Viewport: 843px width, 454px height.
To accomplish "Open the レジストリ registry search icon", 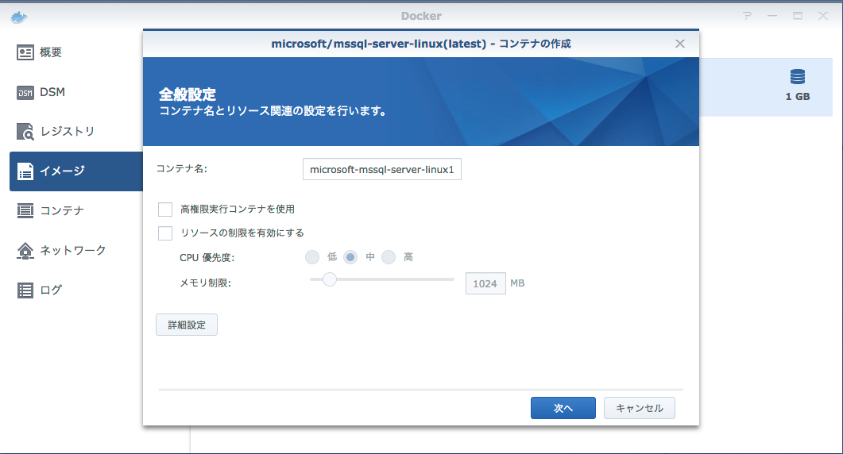I will (x=25, y=132).
